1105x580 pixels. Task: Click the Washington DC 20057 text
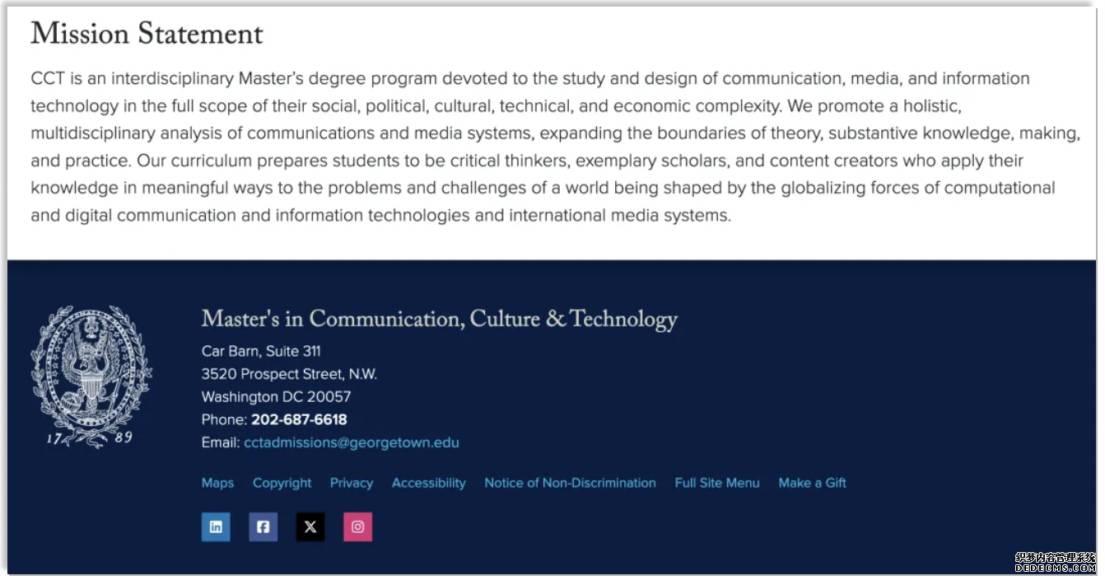276,396
